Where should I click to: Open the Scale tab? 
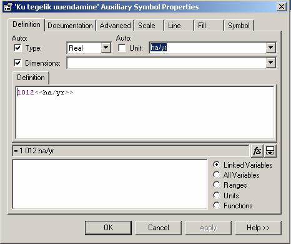coord(149,26)
